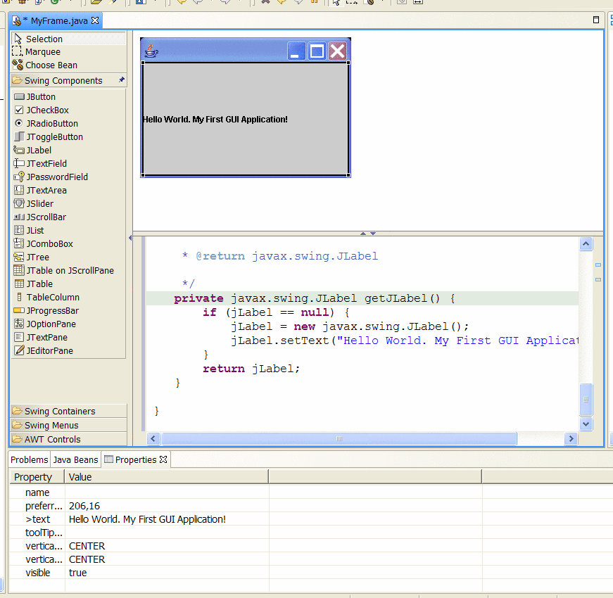
Task: Expand the Swing Containers palette drawer
Action: pos(60,412)
